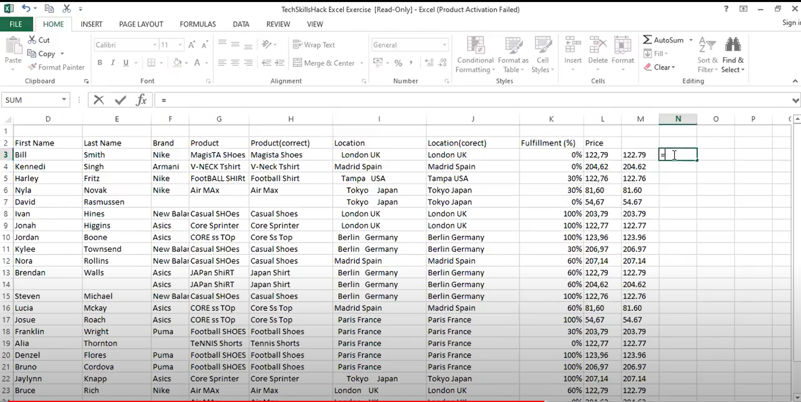Toggle Underline formatting
801x402 pixels.
[x=126, y=62]
